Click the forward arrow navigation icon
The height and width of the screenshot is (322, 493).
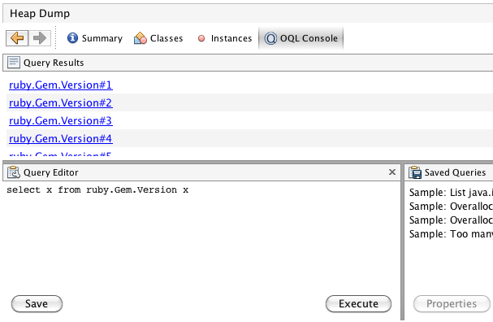40,38
